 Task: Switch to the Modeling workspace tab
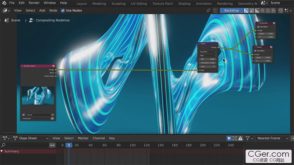point(99,4)
